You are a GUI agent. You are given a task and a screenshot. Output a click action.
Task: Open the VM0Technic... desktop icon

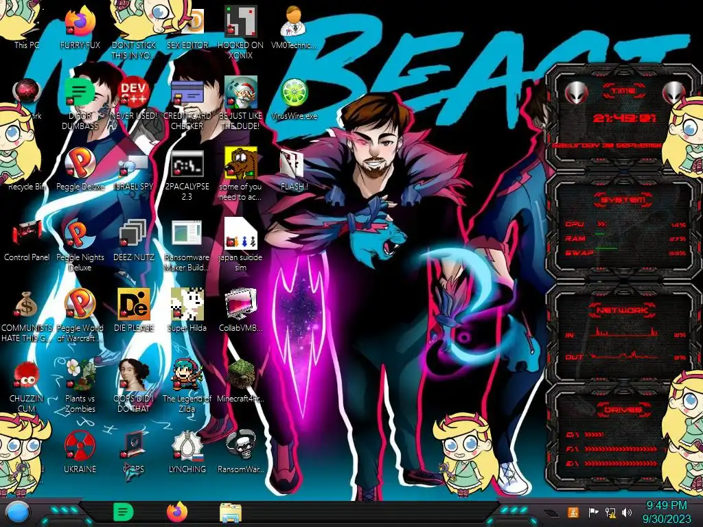coord(294,27)
